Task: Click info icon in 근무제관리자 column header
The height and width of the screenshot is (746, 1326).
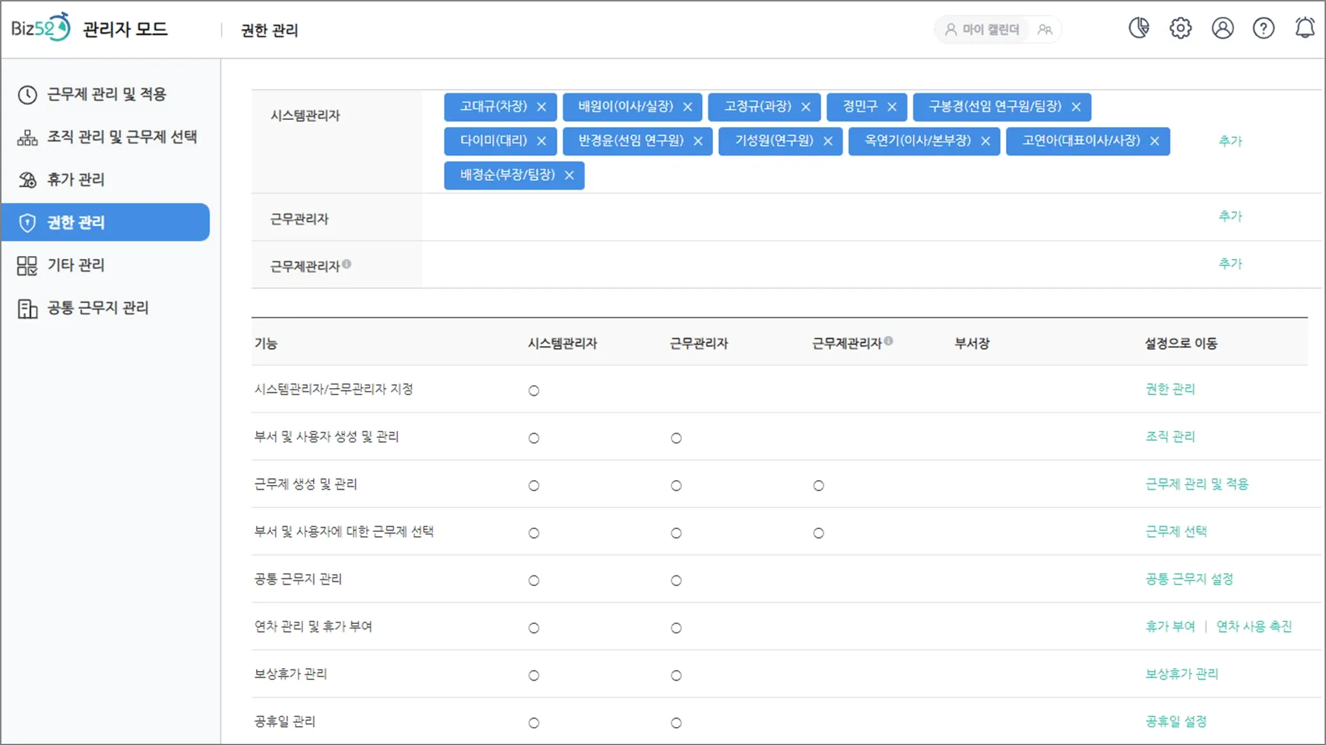Action: [888, 341]
